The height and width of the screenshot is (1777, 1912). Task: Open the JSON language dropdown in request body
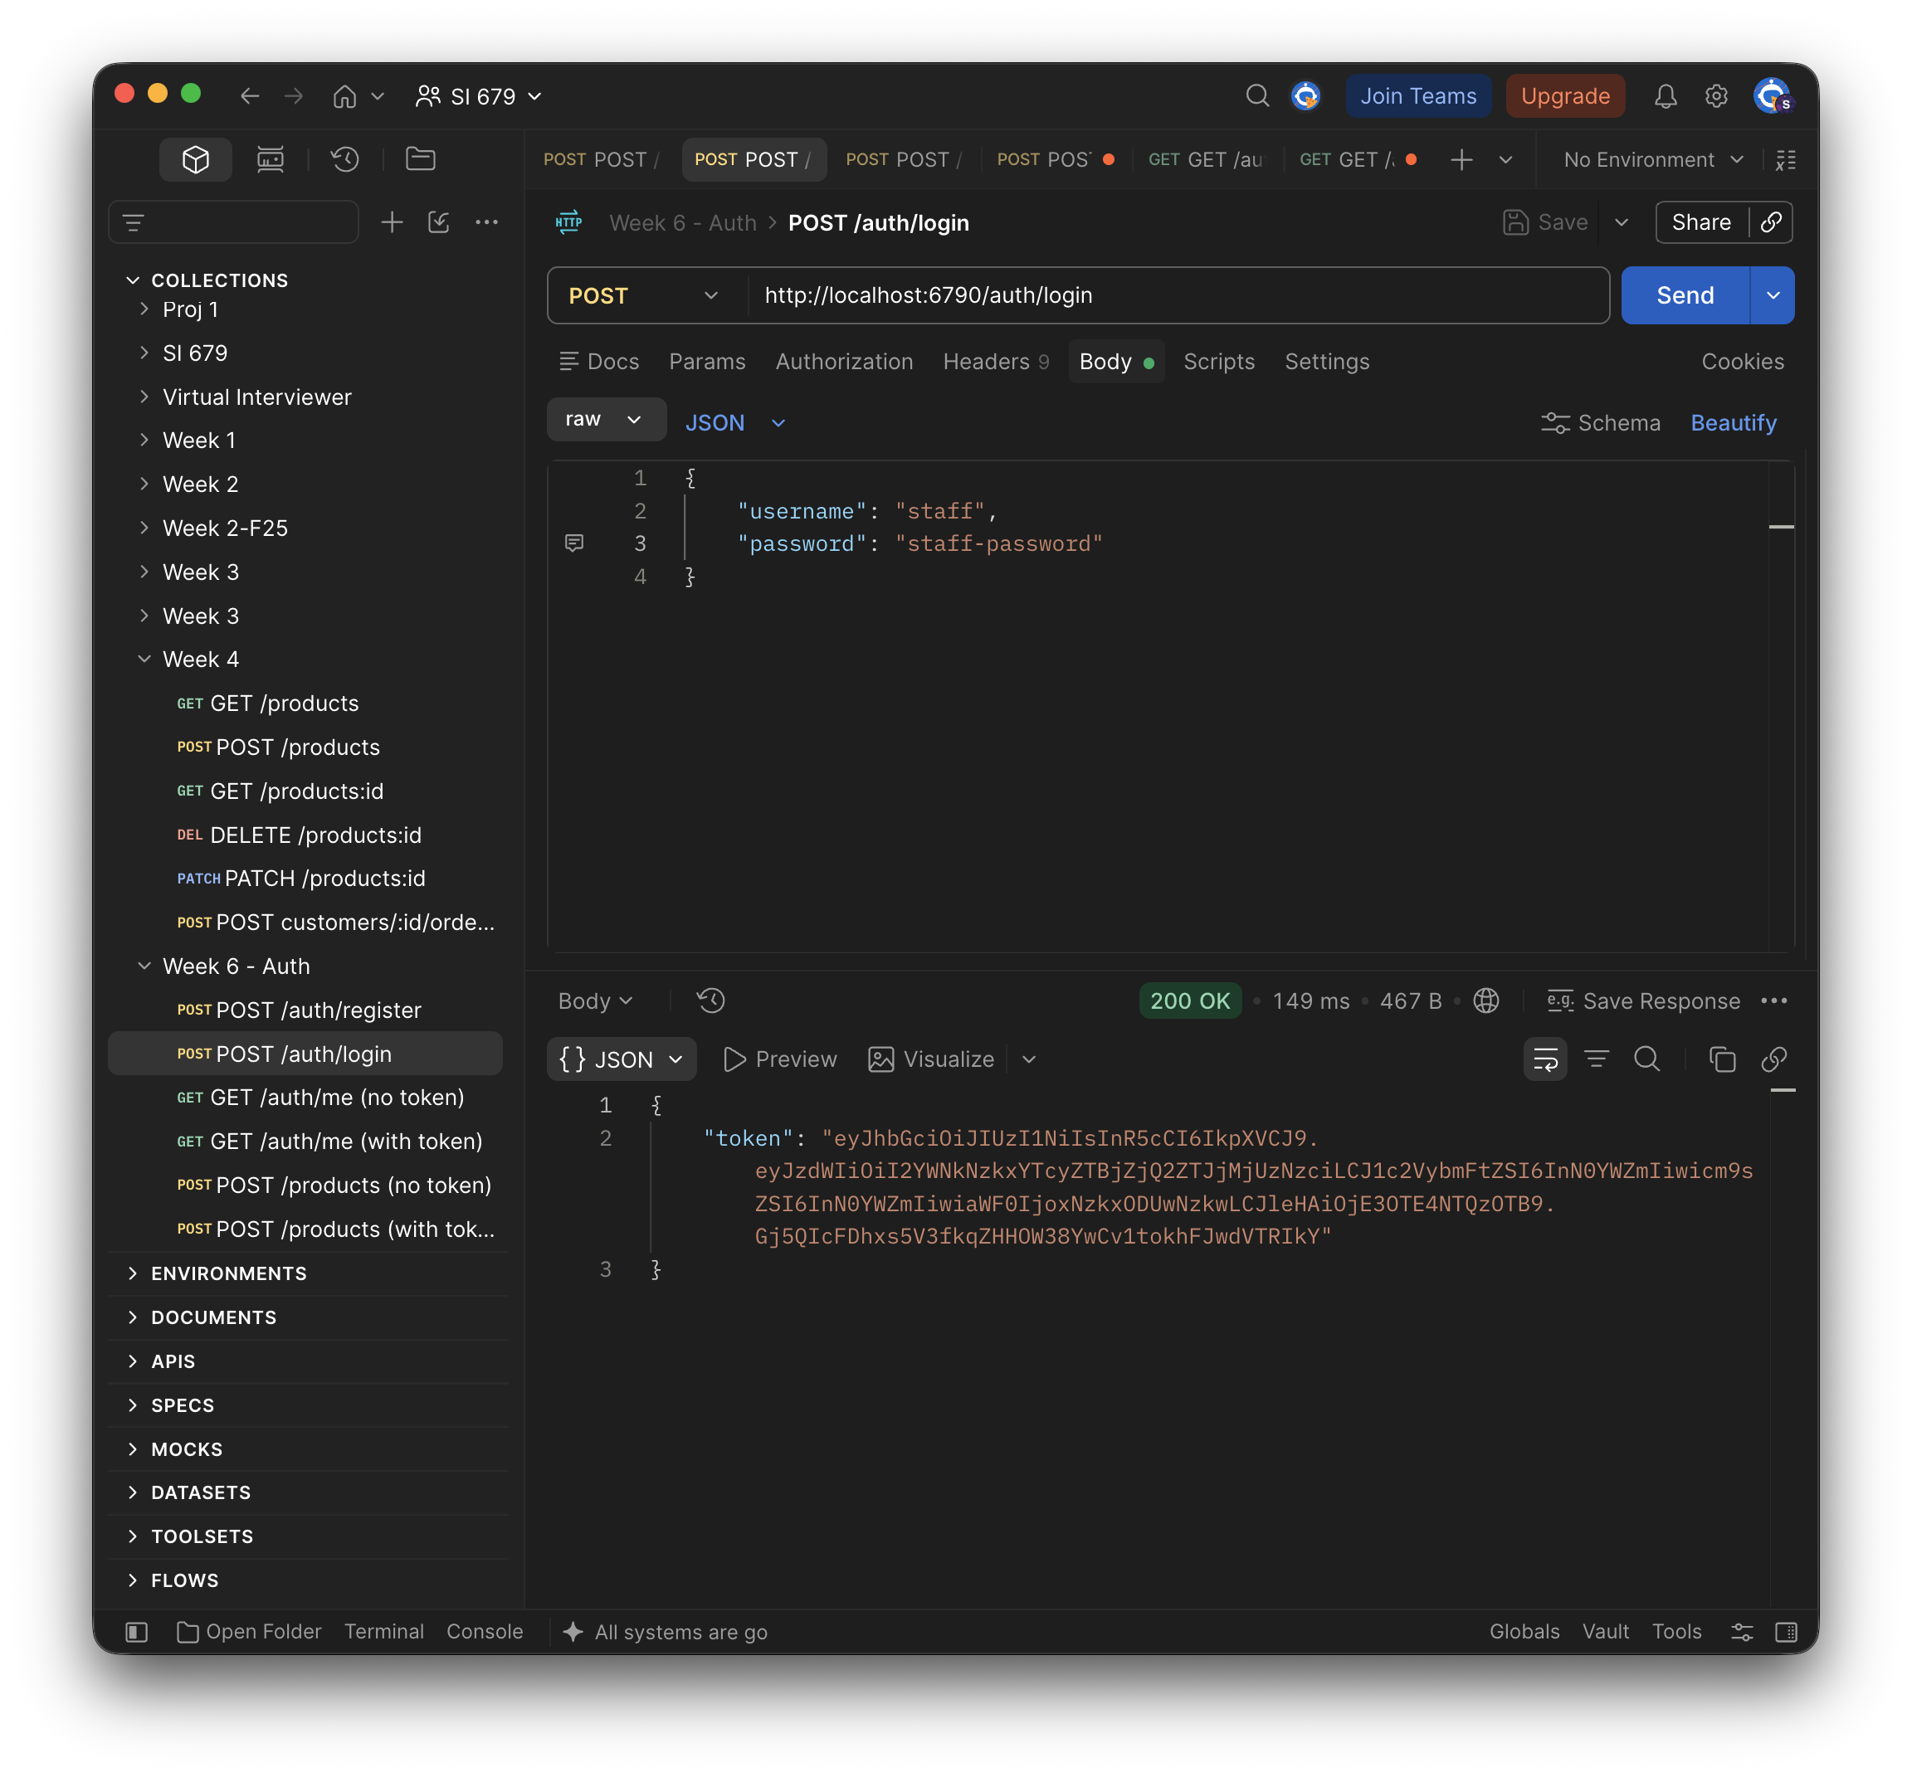pyautogui.click(x=736, y=423)
